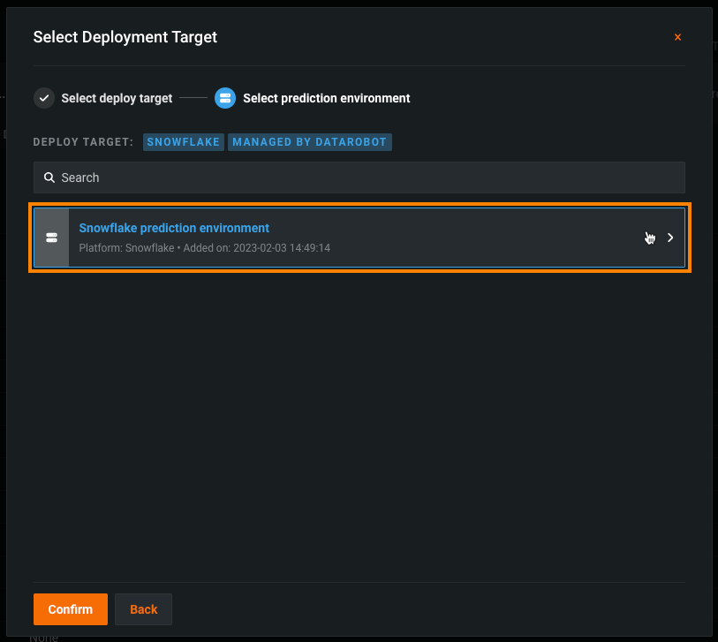Click the DEPLOY TARGET label text

[x=83, y=142]
